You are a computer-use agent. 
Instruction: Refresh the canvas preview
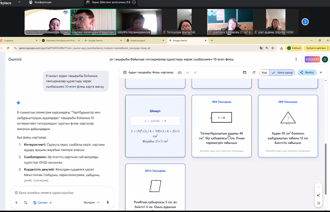tap(254, 72)
